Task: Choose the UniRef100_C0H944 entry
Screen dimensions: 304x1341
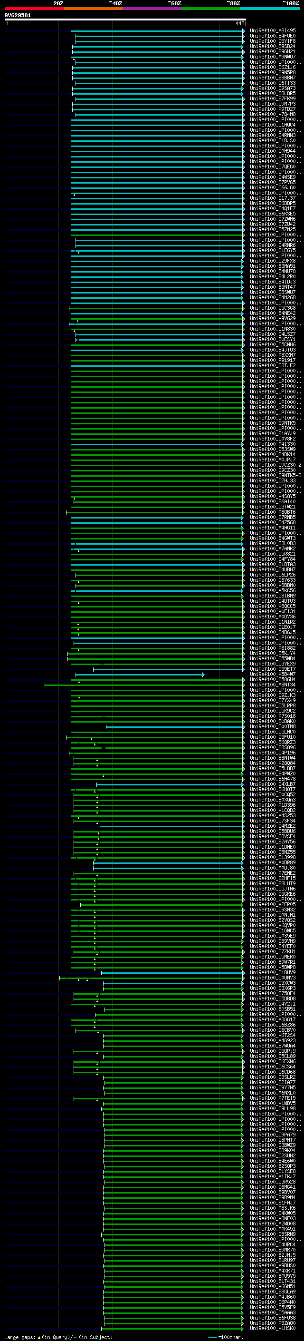Action: coord(273,151)
